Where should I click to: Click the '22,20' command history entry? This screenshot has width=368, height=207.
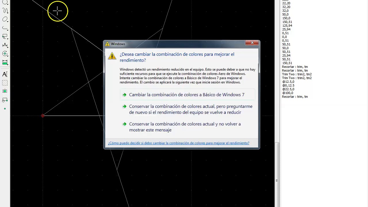[286, 3]
